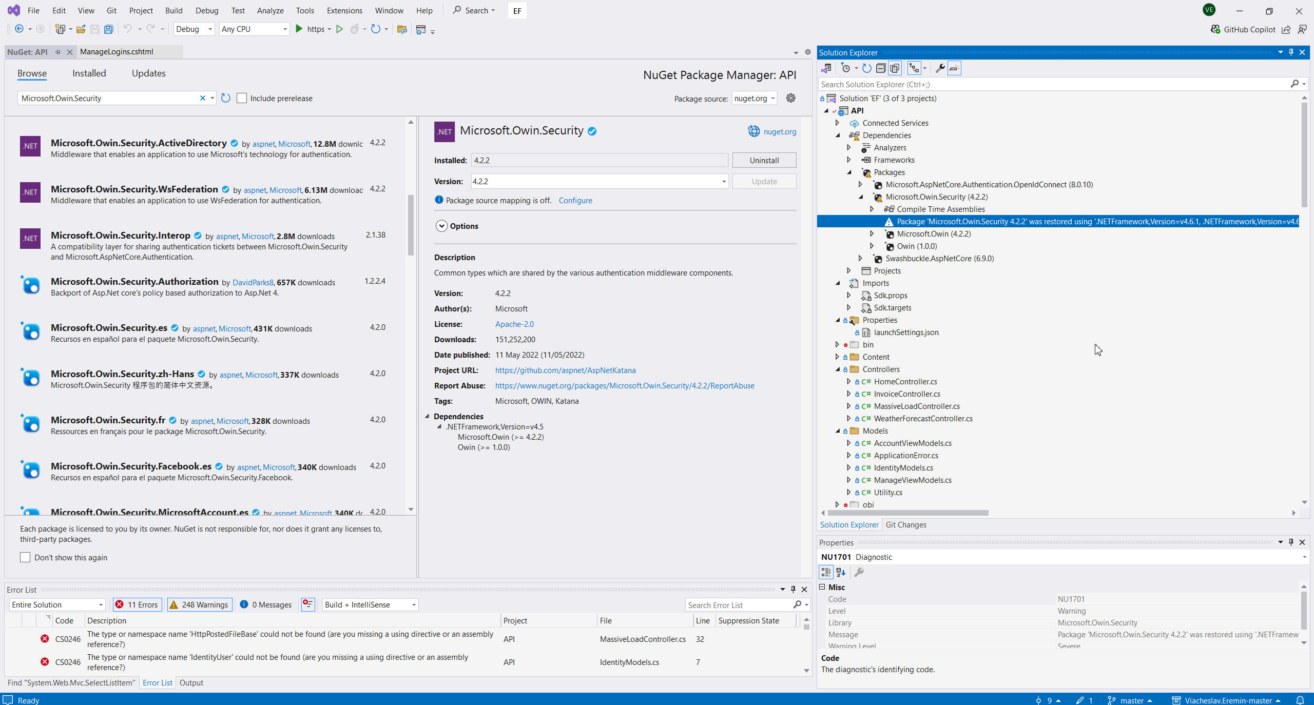
Task: Check Don't show this again
Action: (x=25, y=557)
